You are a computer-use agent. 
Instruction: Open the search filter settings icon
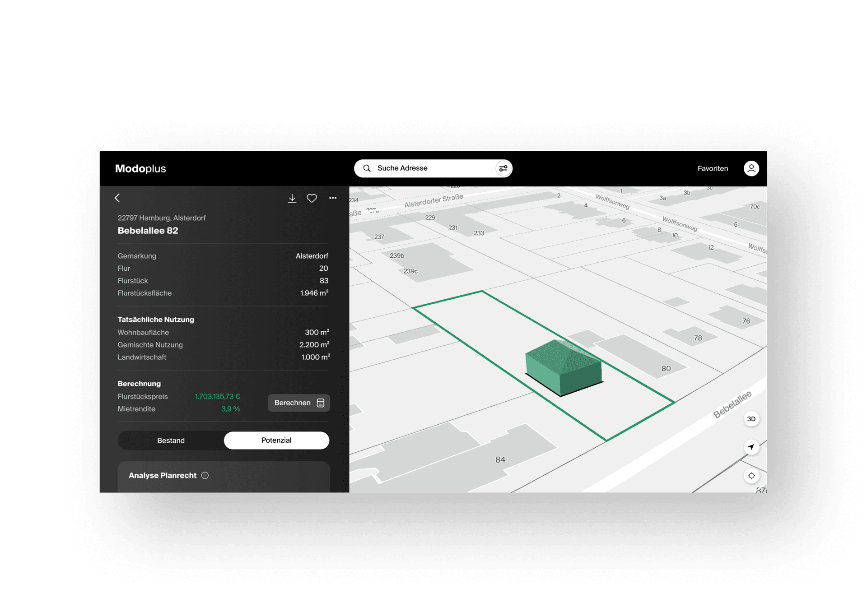(503, 168)
